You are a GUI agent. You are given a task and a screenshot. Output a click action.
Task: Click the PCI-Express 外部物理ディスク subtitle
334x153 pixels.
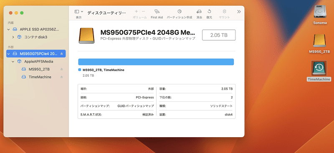(x=148, y=39)
